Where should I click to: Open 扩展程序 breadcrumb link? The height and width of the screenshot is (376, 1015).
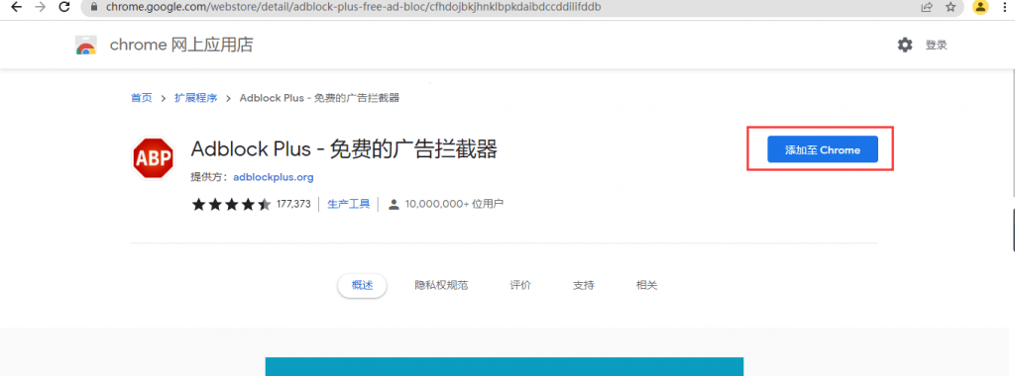pos(195,98)
